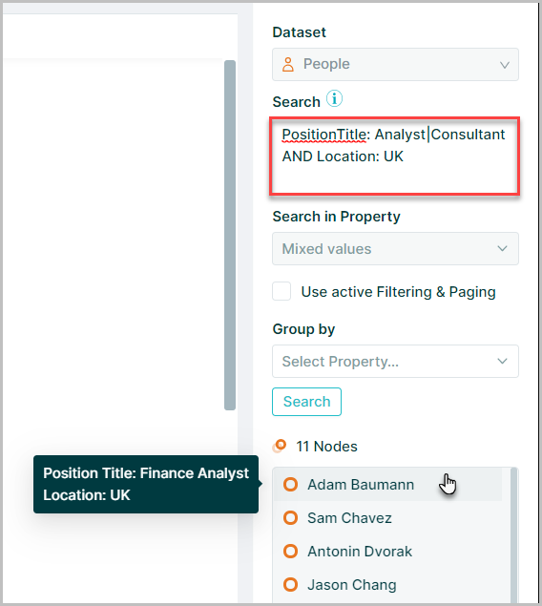
Task: Expand the Search in Property dropdown
Action: [x=395, y=248]
